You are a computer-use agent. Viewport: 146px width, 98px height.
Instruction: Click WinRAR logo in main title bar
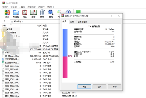(x=4, y=3)
